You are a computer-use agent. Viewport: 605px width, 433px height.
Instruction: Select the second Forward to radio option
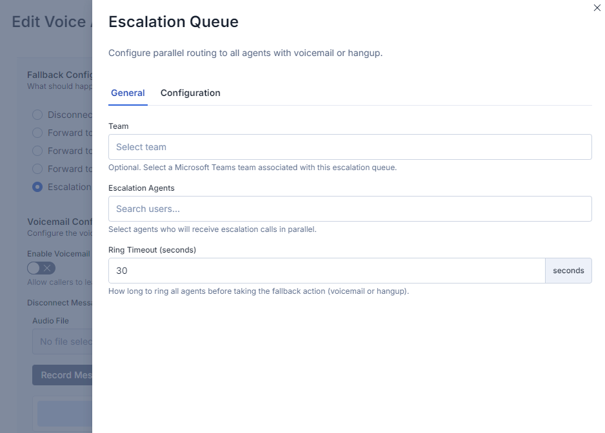pyautogui.click(x=37, y=151)
